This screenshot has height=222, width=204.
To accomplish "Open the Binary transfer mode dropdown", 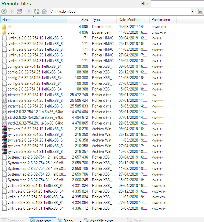I will (80, 220).
